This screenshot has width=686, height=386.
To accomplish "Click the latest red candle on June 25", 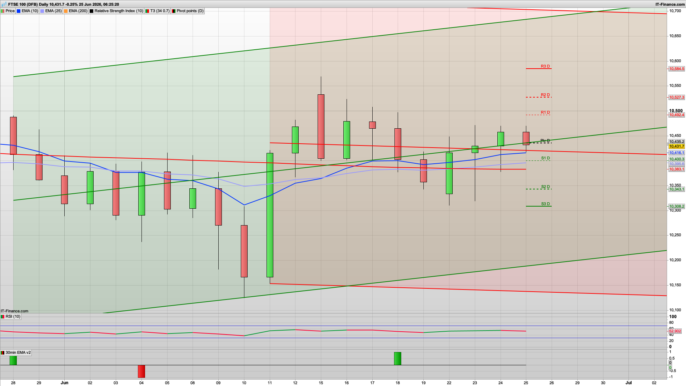I will pos(526,138).
